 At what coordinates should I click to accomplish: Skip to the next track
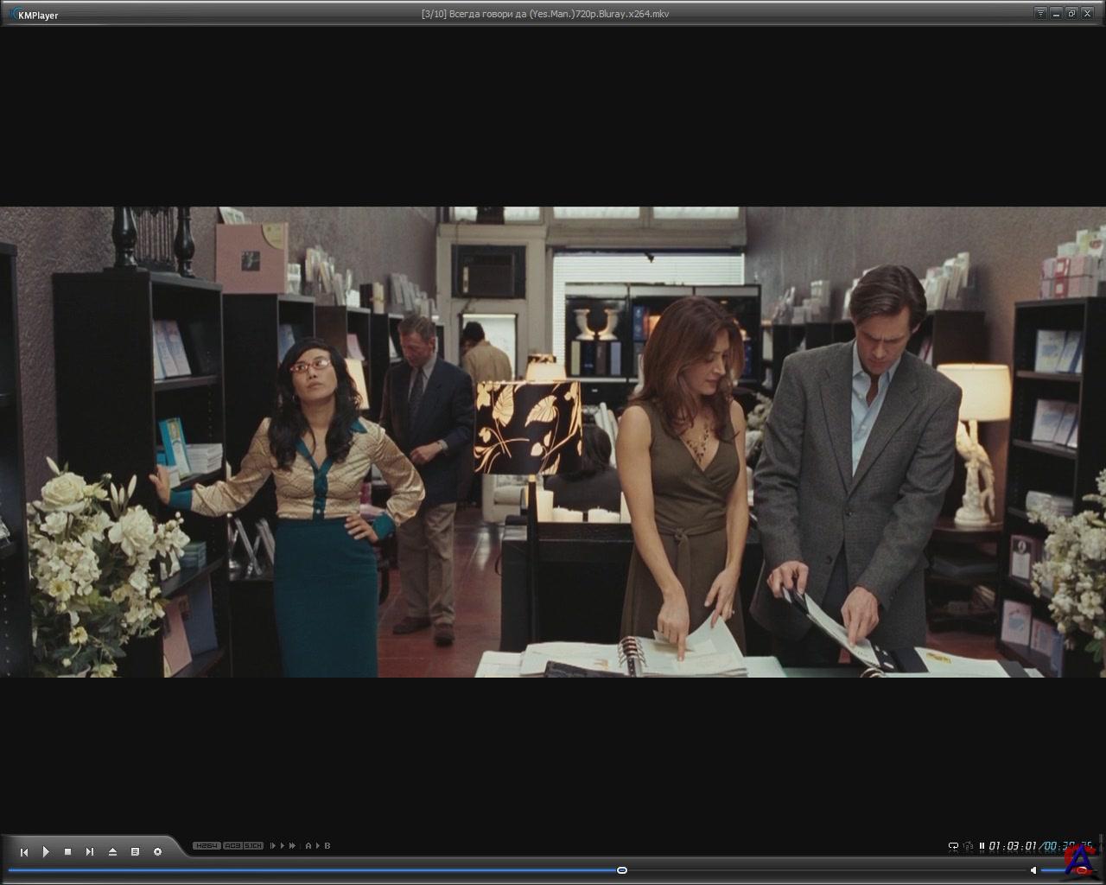coord(90,852)
